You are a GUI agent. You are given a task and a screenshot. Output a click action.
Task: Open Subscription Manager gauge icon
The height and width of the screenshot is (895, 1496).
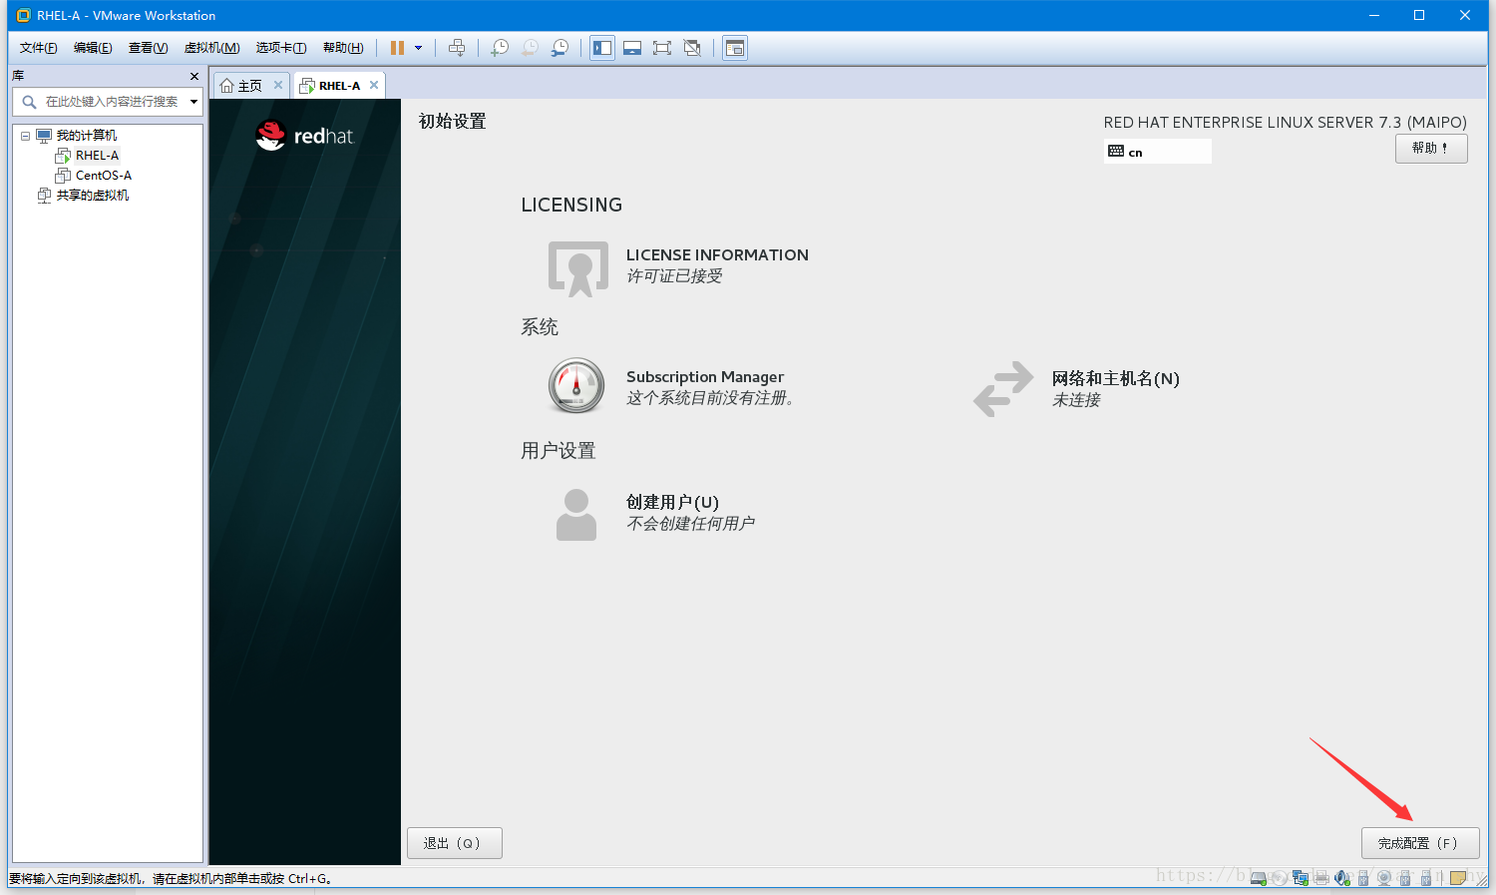576,386
